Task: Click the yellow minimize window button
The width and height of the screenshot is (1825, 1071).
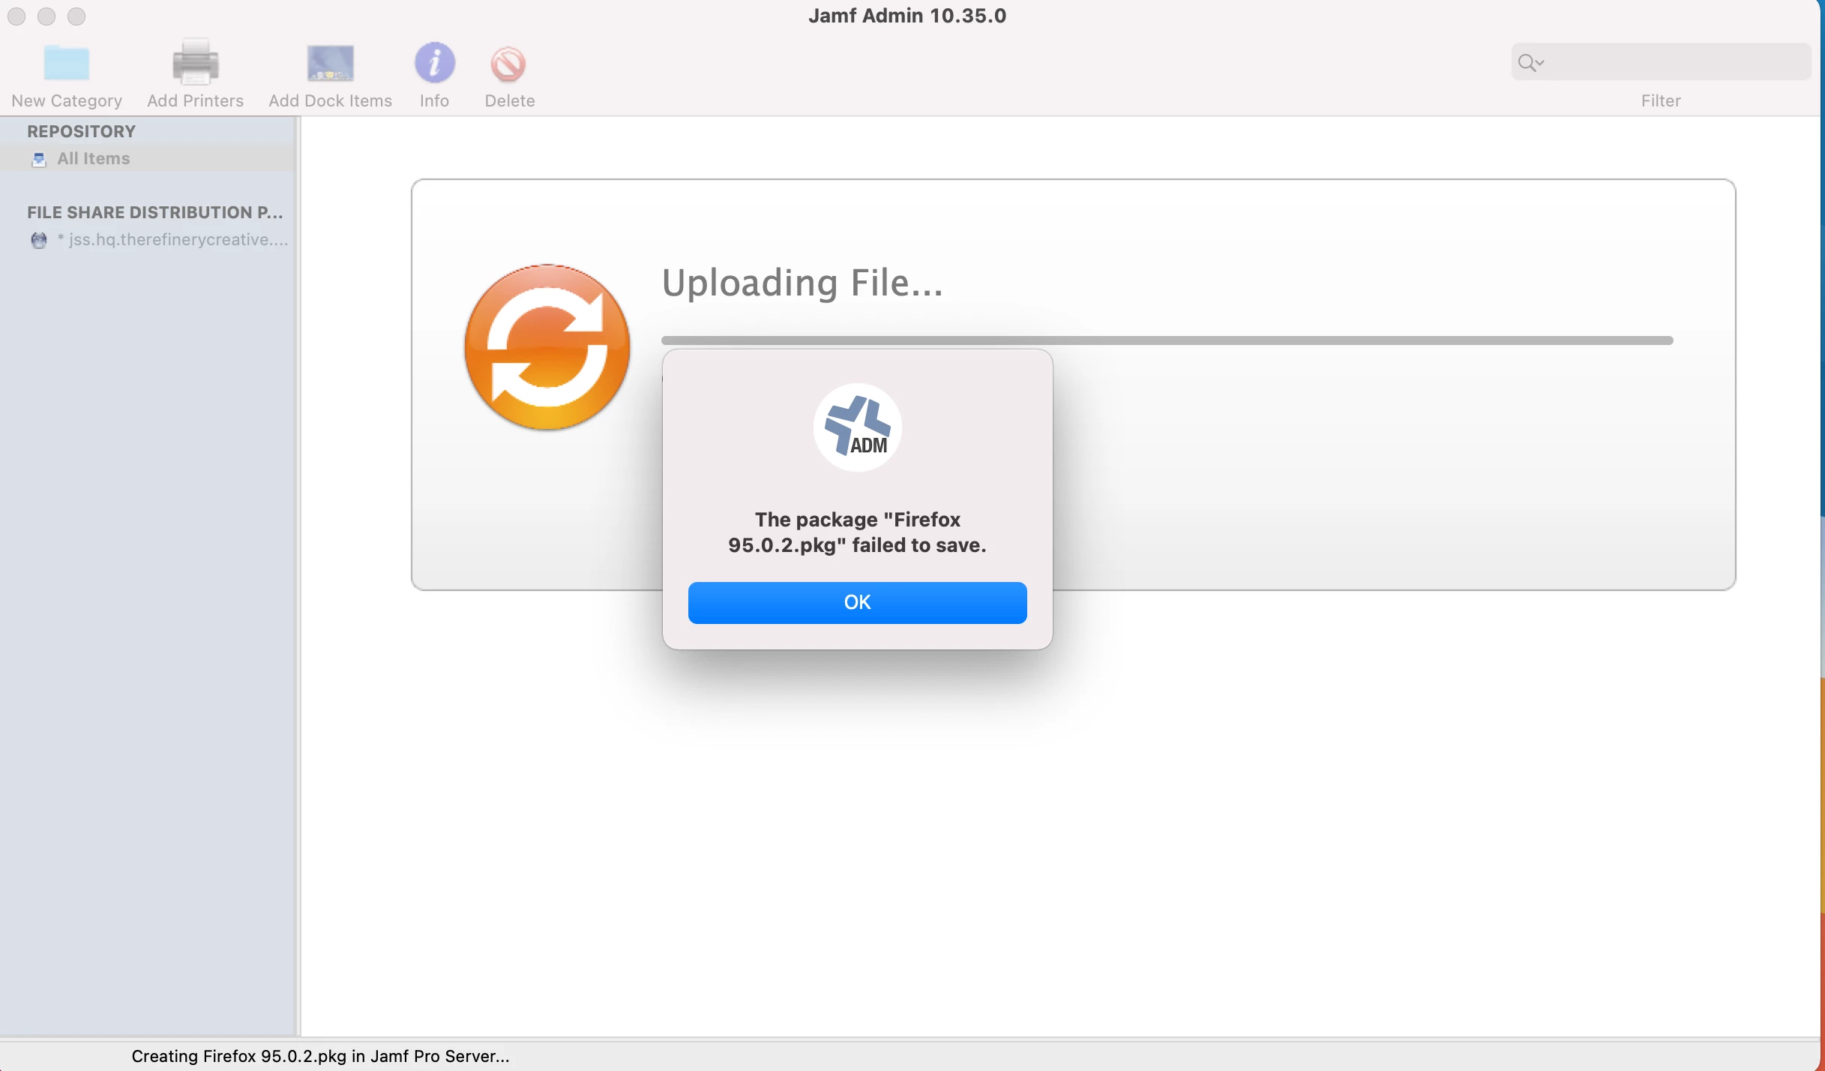Action: tap(46, 16)
